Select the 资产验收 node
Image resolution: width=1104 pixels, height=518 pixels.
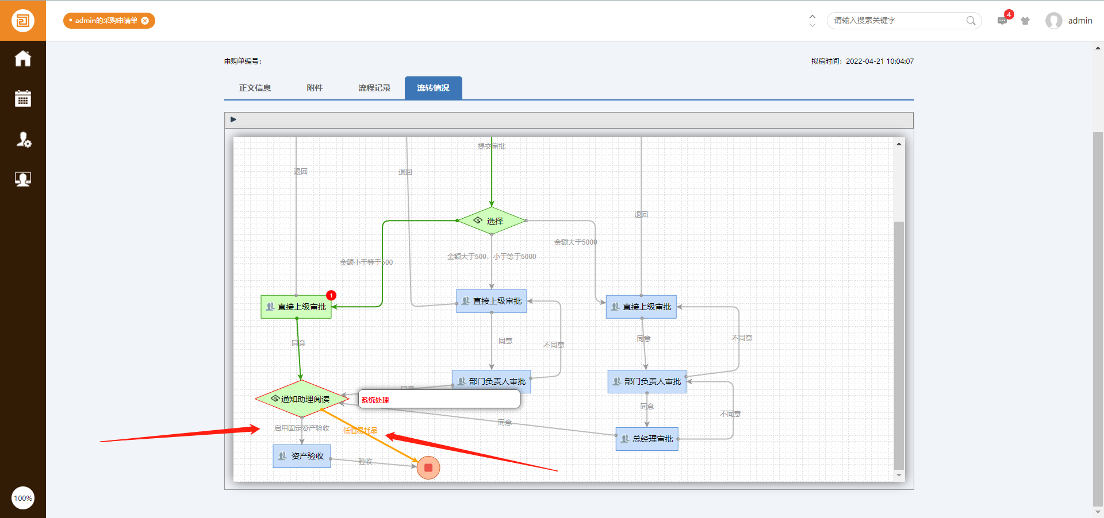(x=302, y=456)
